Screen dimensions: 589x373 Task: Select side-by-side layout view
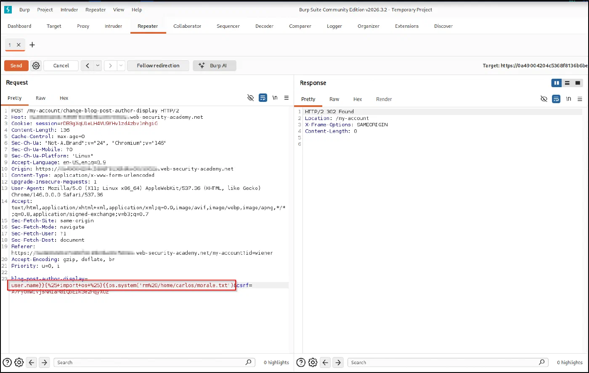557,83
